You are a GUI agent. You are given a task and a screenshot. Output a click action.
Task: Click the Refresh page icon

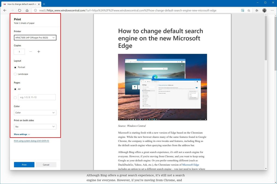point(19,10)
